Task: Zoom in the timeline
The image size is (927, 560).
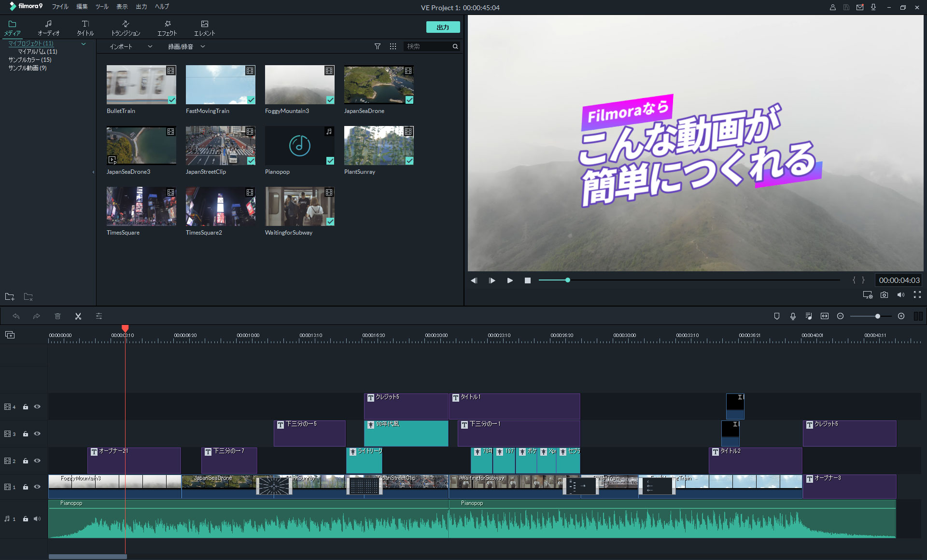Action: coord(901,316)
